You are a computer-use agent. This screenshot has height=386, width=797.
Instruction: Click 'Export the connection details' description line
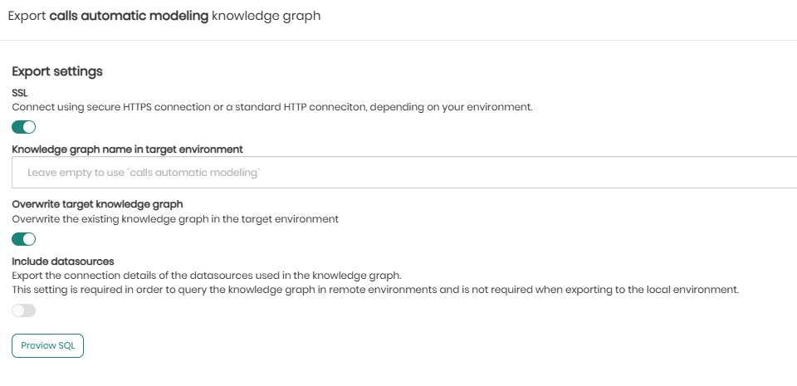(x=207, y=275)
